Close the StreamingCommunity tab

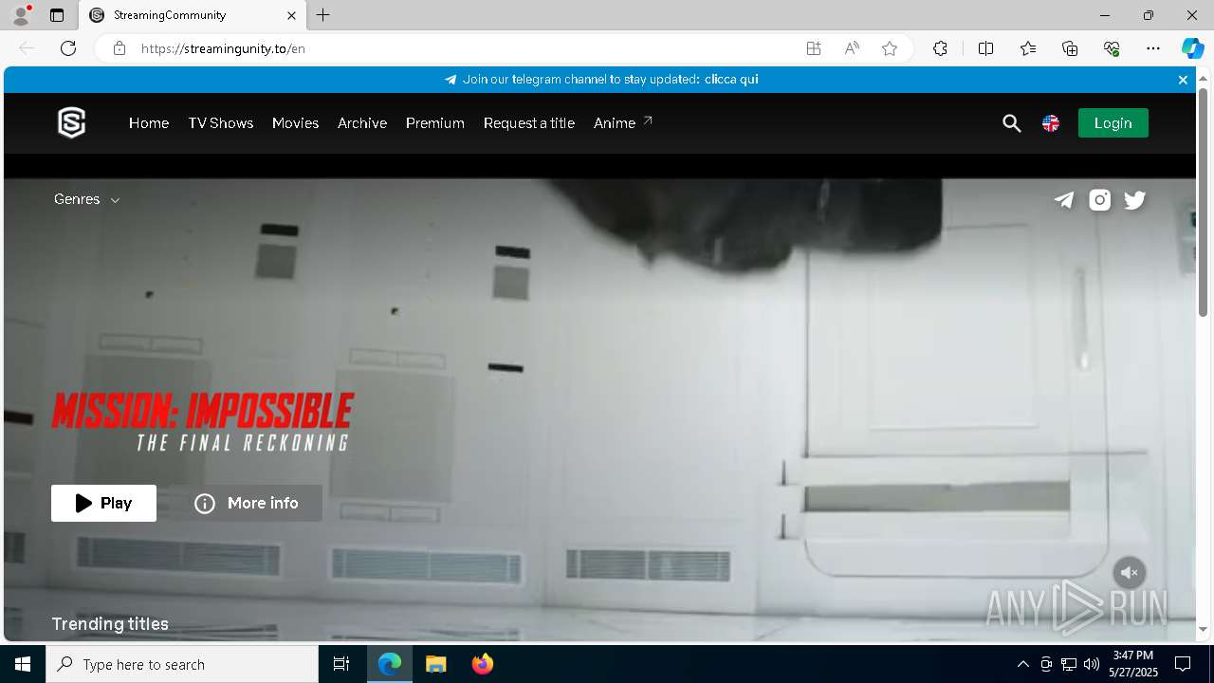291,15
